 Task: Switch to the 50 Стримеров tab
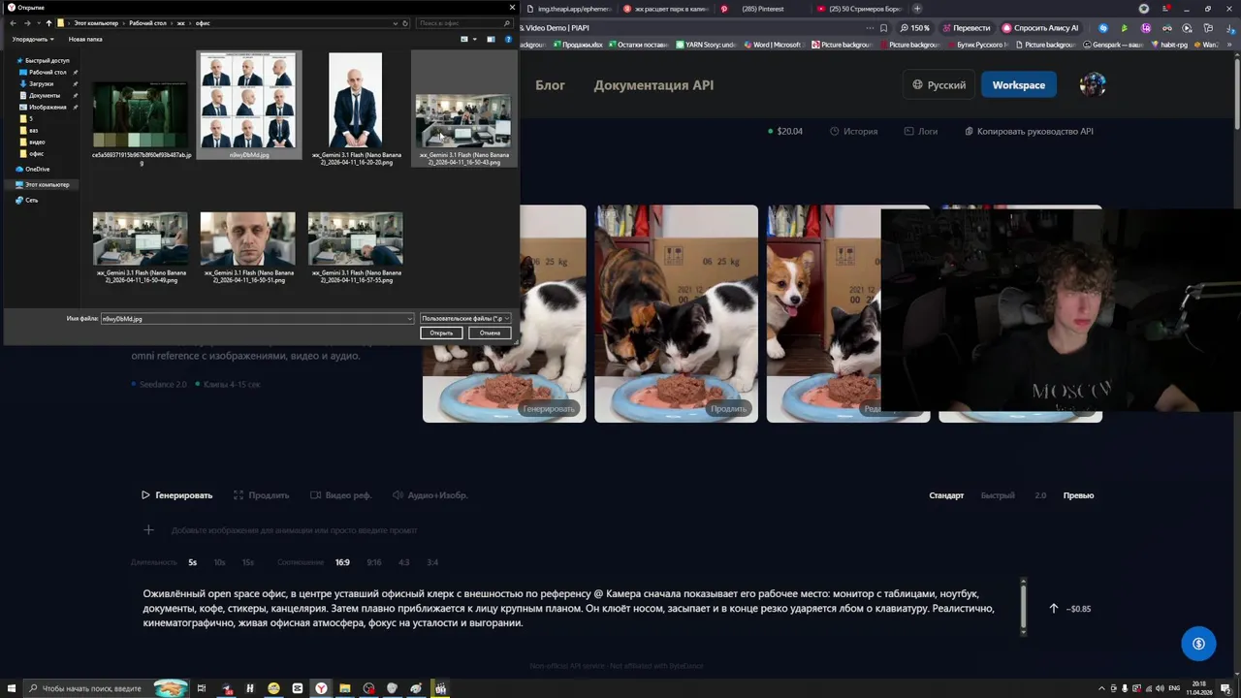click(861, 9)
